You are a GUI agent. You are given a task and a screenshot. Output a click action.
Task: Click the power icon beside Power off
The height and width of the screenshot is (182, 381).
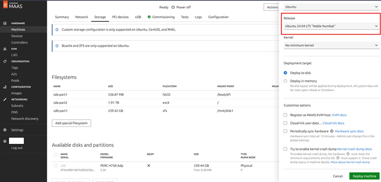click(173, 7)
